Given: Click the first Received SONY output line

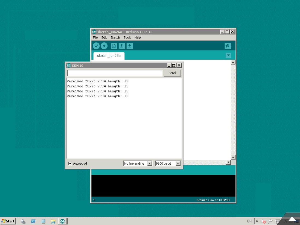Looking at the screenshot, I should point(97,81).
